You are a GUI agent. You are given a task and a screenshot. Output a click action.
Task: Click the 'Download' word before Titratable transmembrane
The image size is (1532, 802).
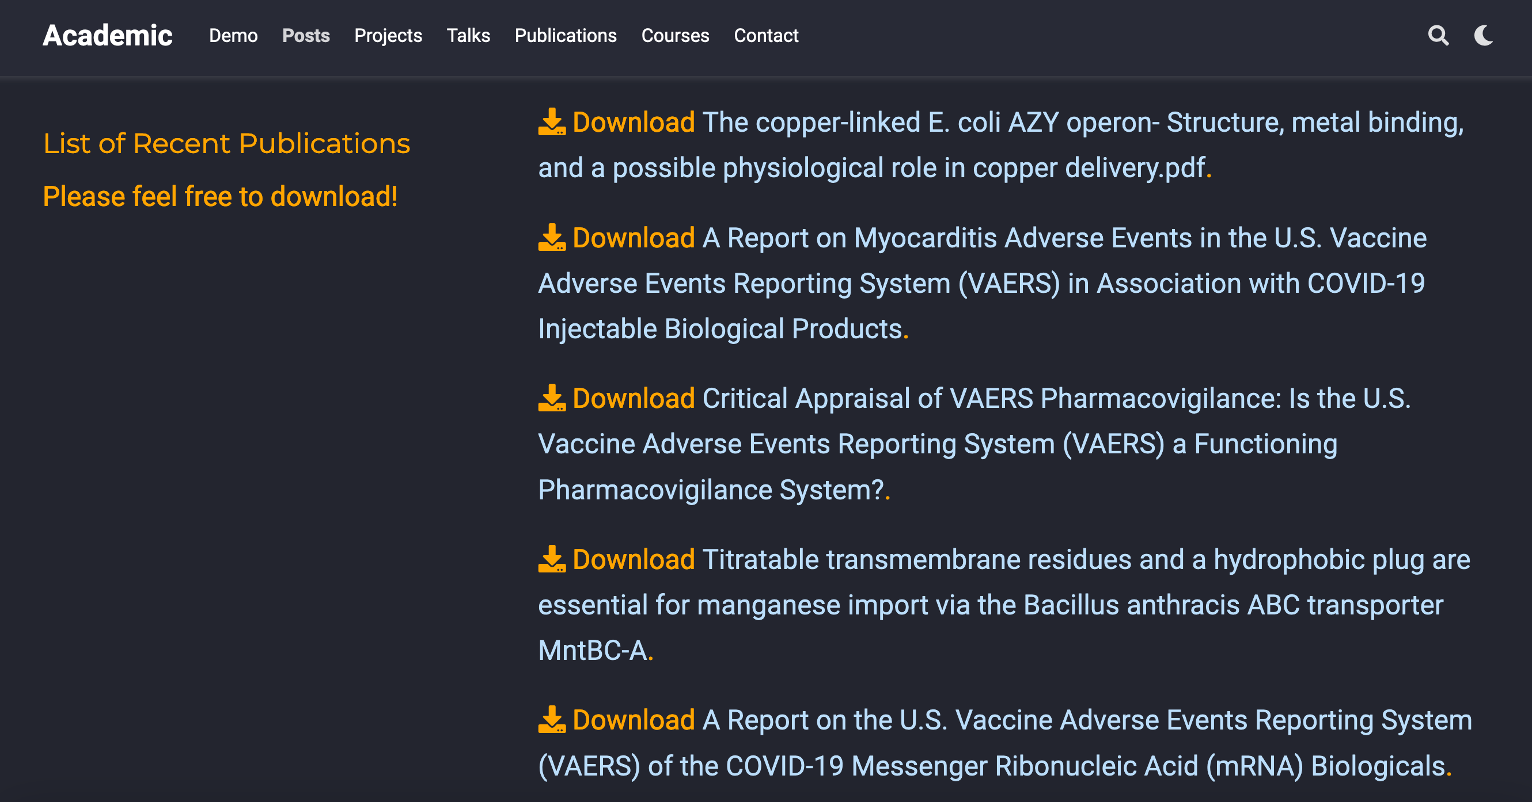(634, 559)
